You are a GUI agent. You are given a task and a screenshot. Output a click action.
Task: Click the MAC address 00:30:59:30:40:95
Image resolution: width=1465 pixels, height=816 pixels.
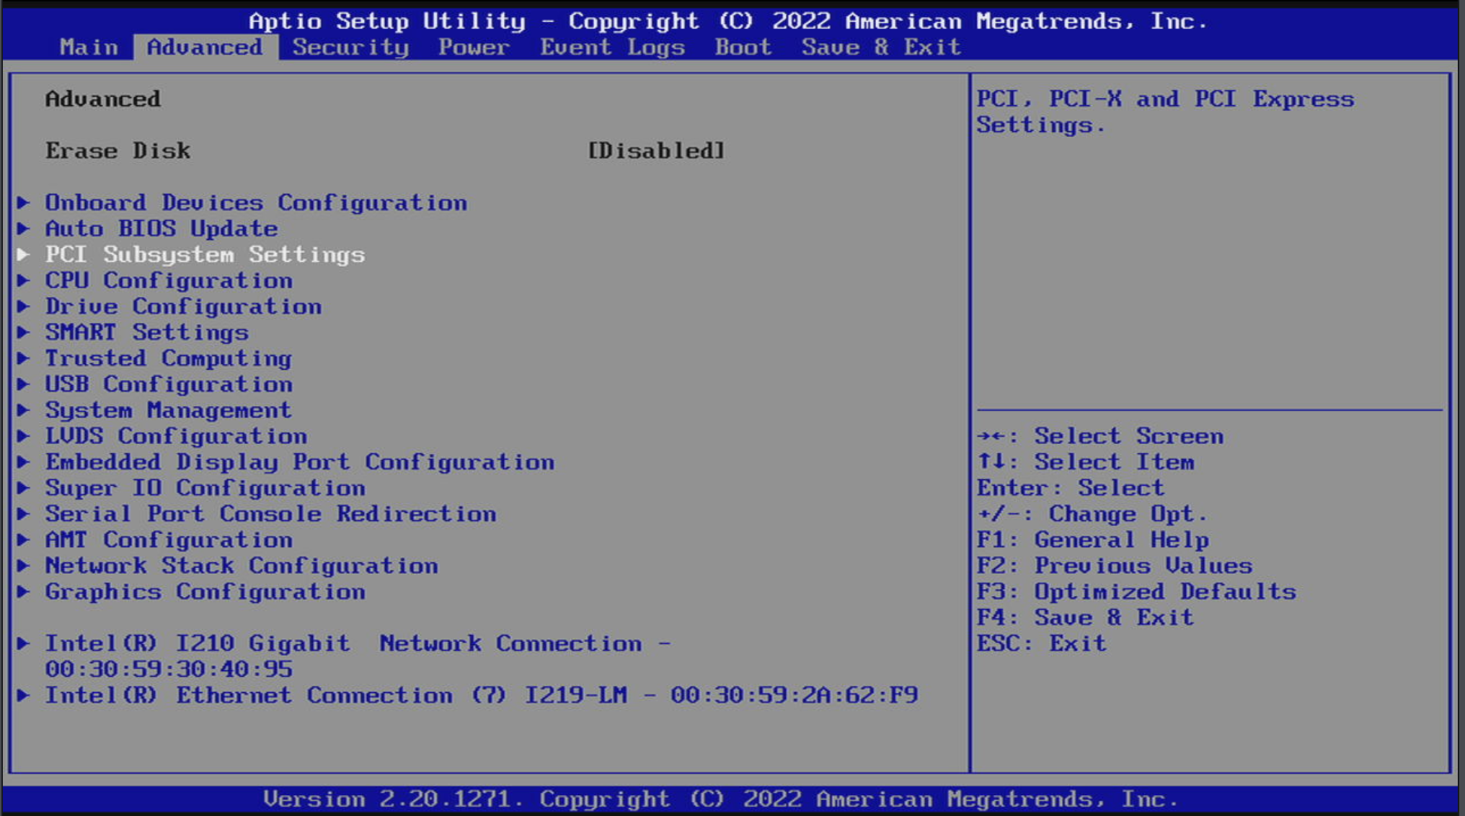coord(169,670)
